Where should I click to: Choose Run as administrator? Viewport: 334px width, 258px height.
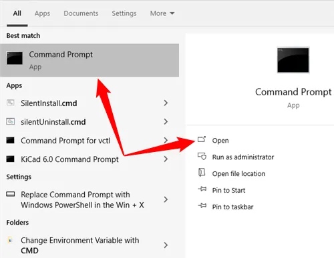pyautogui.click(x=243, y=157)
